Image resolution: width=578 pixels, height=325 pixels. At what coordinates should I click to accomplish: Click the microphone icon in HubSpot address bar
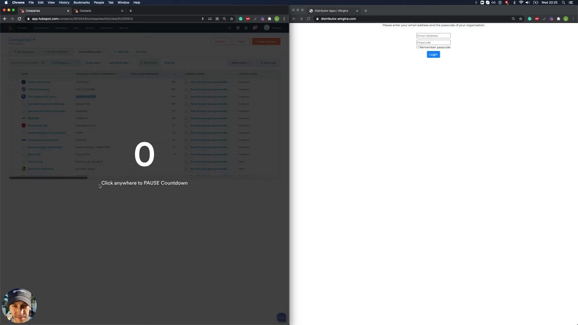(202, 19)
